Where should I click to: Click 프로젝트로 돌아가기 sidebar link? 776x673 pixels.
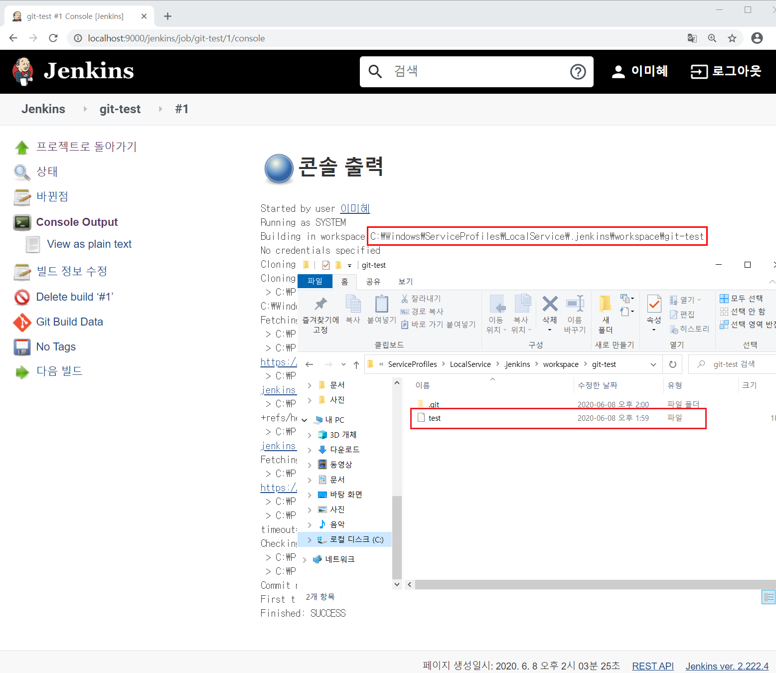(x=86, y=147)
